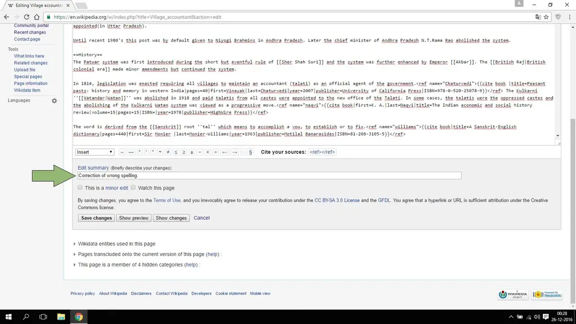Open the Chrome three-dot menu
The image size is (576, 324).
pyautogui.click(x=570, y=17)
